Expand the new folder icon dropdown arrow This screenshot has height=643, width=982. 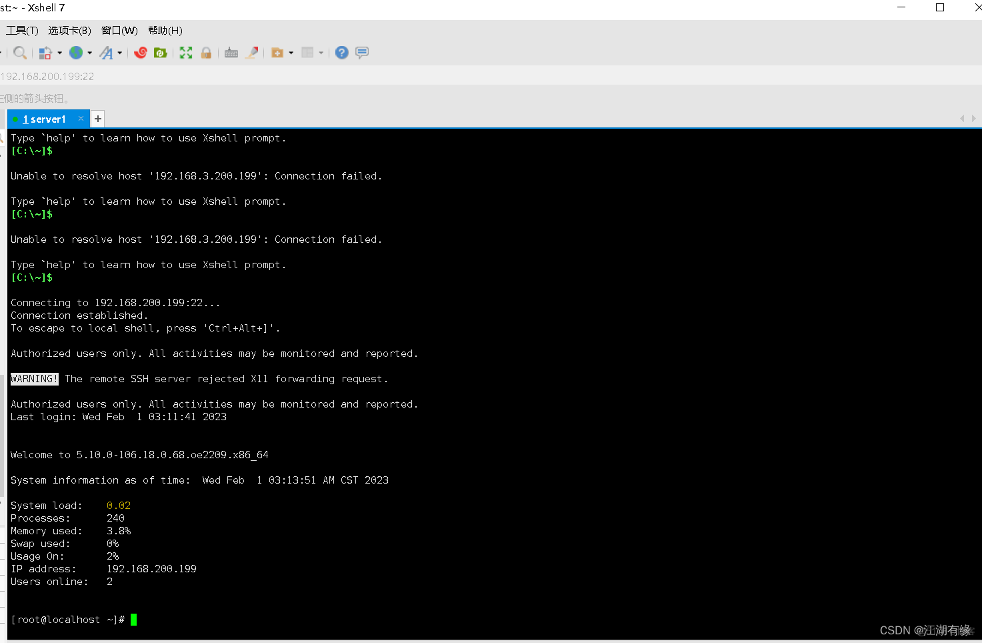point(291,53)
